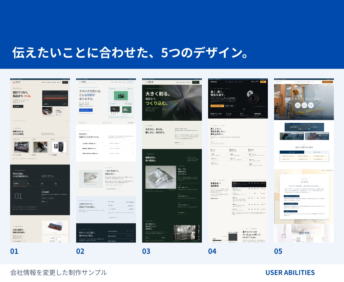Select the light right tab under 症状・お悩みから探す
This screenshot has width=344, height=282.
317,152
